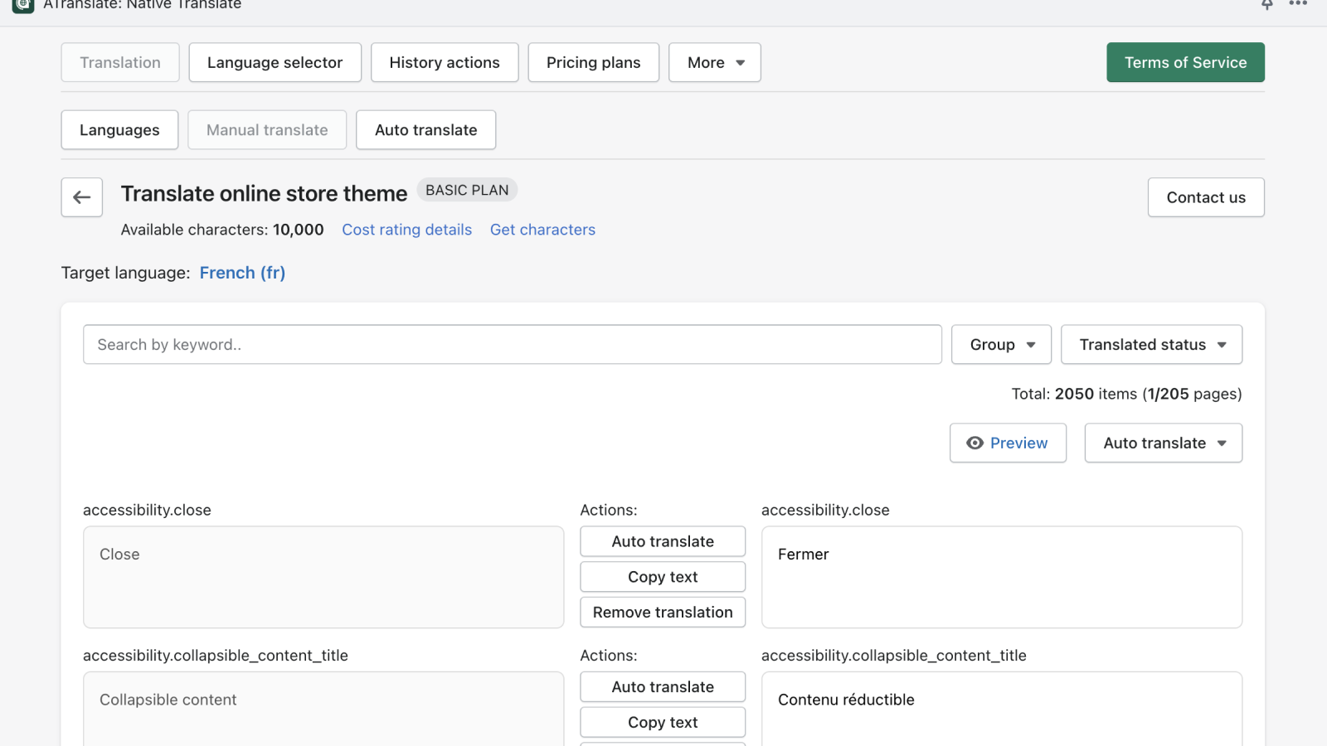Edit the Contenu réductible translation field
Image resolution: width=1327 pixels, height=746 pixels.
[1001, 709]
